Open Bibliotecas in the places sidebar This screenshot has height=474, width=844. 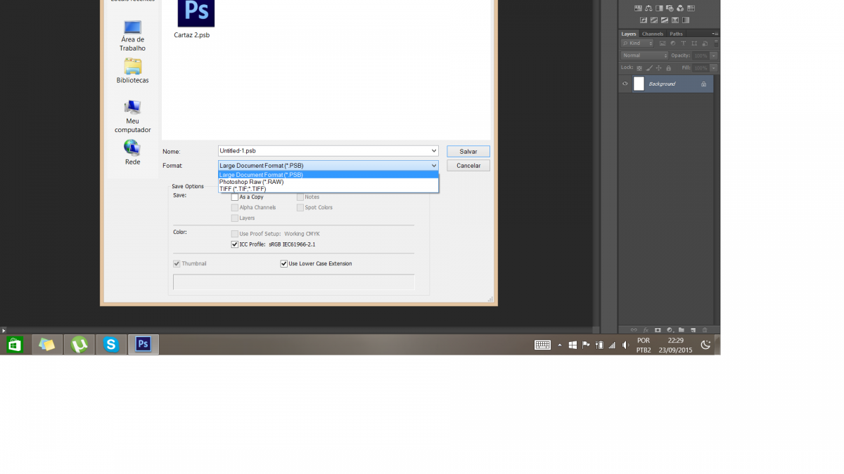[132, 72]
